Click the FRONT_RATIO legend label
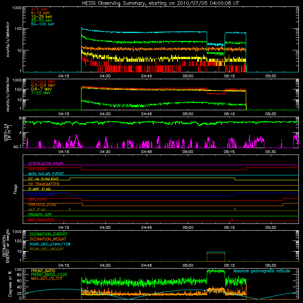The height and width of the screenshot is (303, 303). (x=43, y=271)
